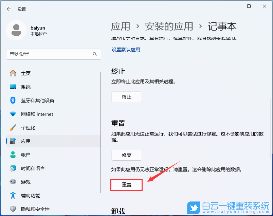Open 安装的应用 from the breadcrumb
This screenshot has width=273, height=216.
tap(169, 26)
